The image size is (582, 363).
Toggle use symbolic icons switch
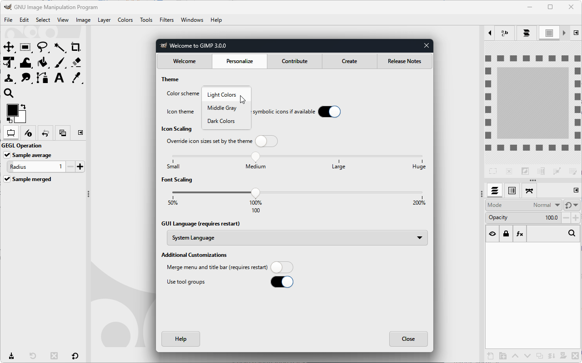click(329, 112)
